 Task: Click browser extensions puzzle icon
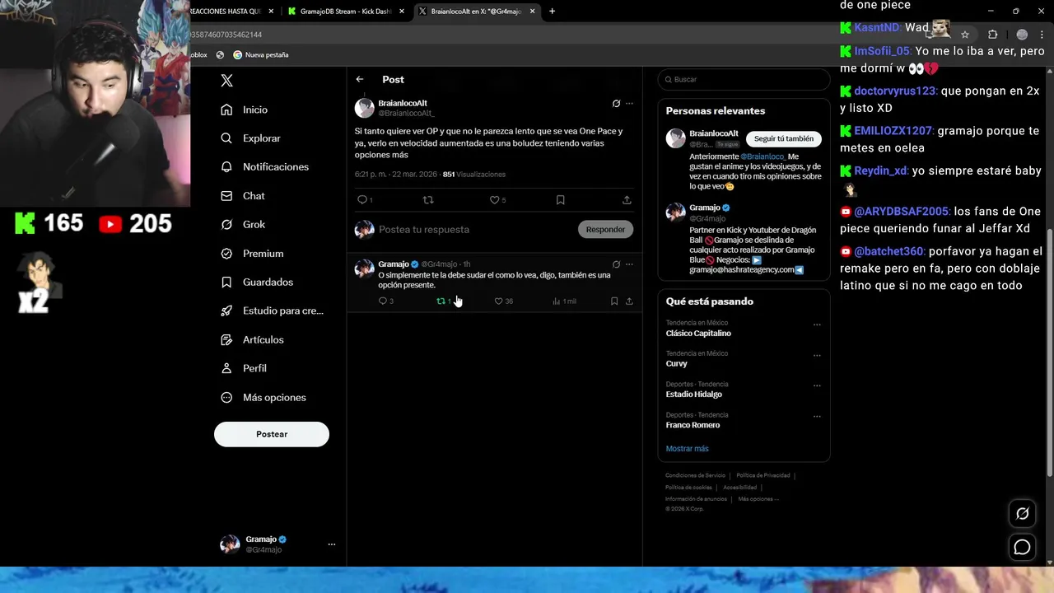pyautogui.click(x=992, y=35)
